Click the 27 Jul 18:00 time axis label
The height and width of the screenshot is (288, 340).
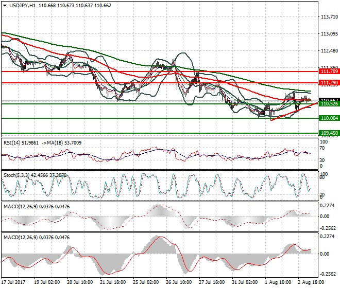click(x=212, y=282)
